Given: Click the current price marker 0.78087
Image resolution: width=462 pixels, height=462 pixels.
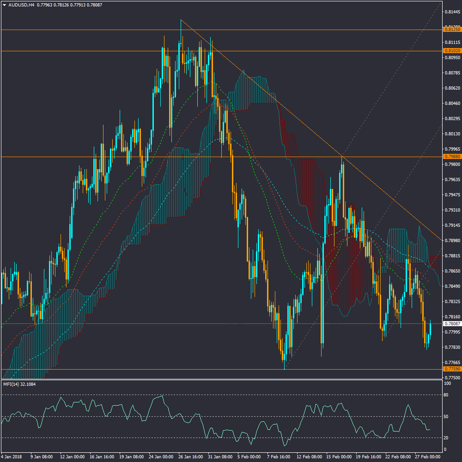Looking at the screenshot, I should [x=450, y=324].
